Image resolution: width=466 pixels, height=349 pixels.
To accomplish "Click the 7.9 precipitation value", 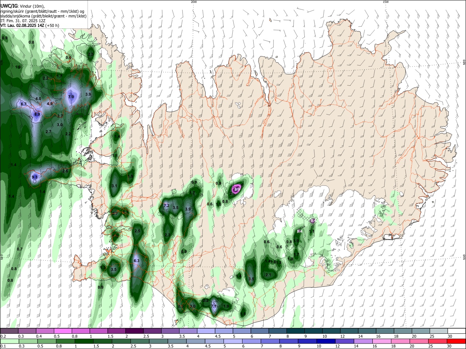I will 71,97.
